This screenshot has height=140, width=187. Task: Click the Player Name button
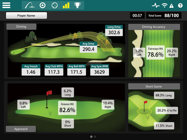click(x=26, y=15)
